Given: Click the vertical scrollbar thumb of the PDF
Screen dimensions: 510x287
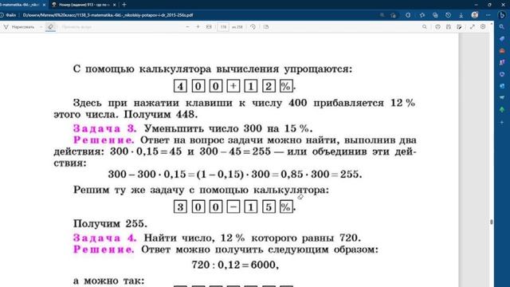Looking at the screenshot, I should click(x=491, y=222).
